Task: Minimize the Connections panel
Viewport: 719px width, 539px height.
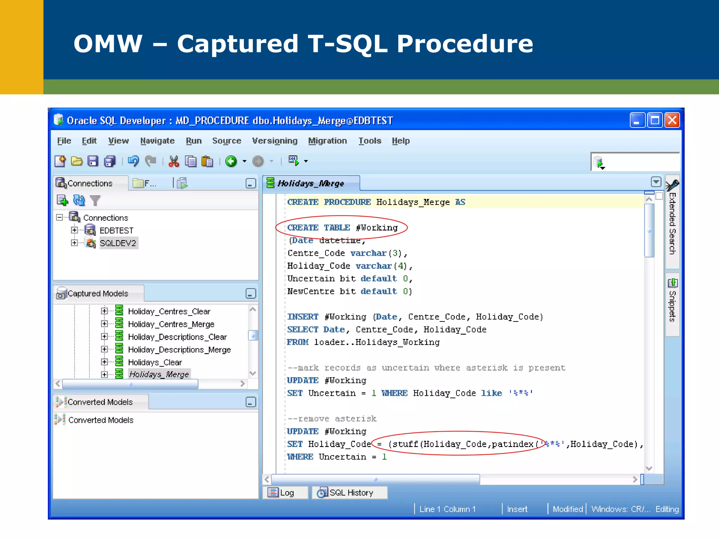Action: (x=251, y=184)
